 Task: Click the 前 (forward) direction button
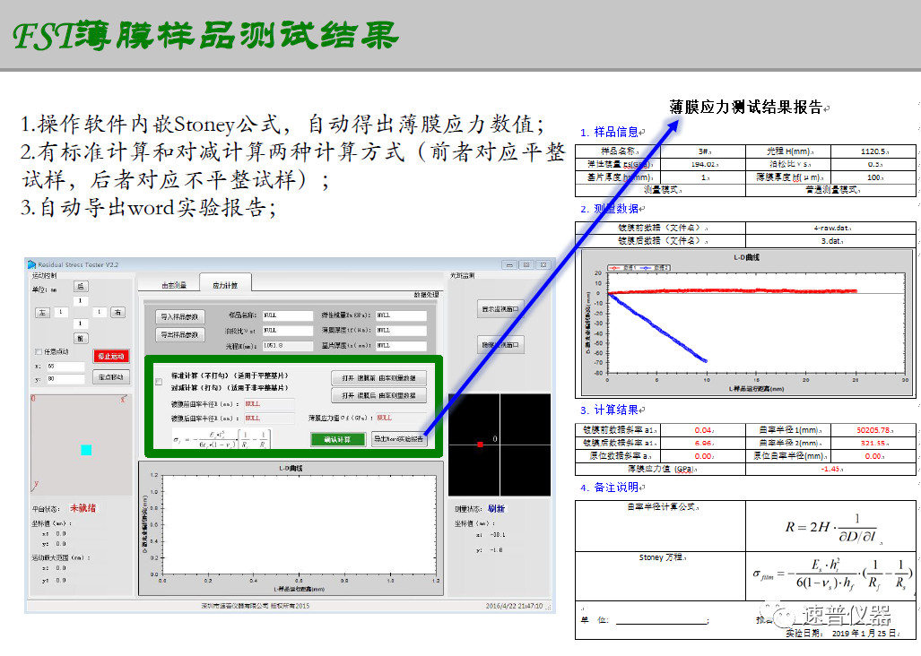tap(80, 338)
